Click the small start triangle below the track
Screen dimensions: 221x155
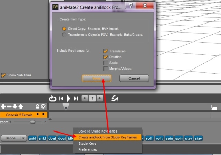click(x=50, y=119)
